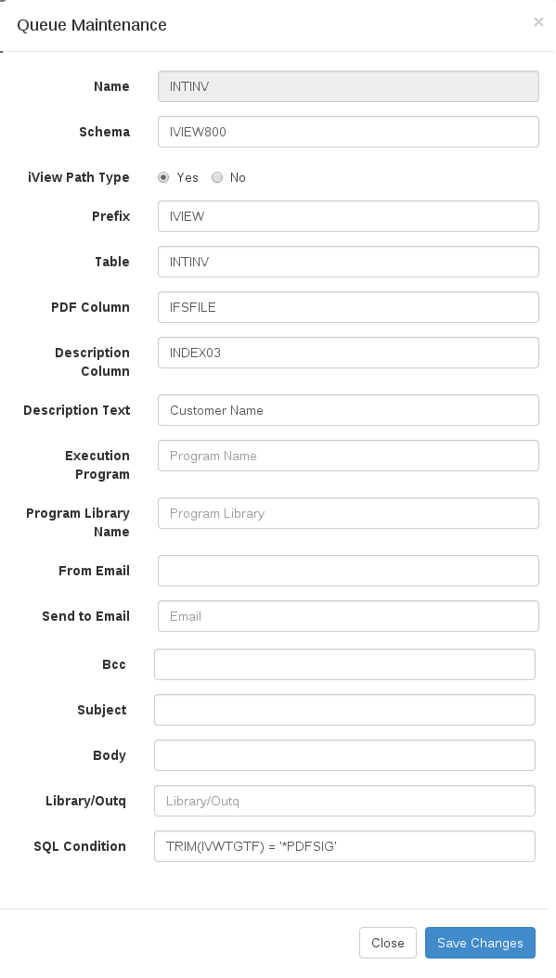
Task: Focus the Send to Email field
Action: point(348,615)
